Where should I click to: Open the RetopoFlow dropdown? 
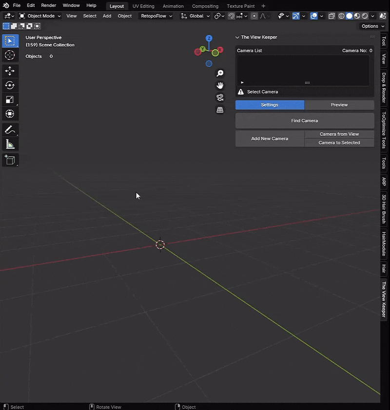(156, 16)
